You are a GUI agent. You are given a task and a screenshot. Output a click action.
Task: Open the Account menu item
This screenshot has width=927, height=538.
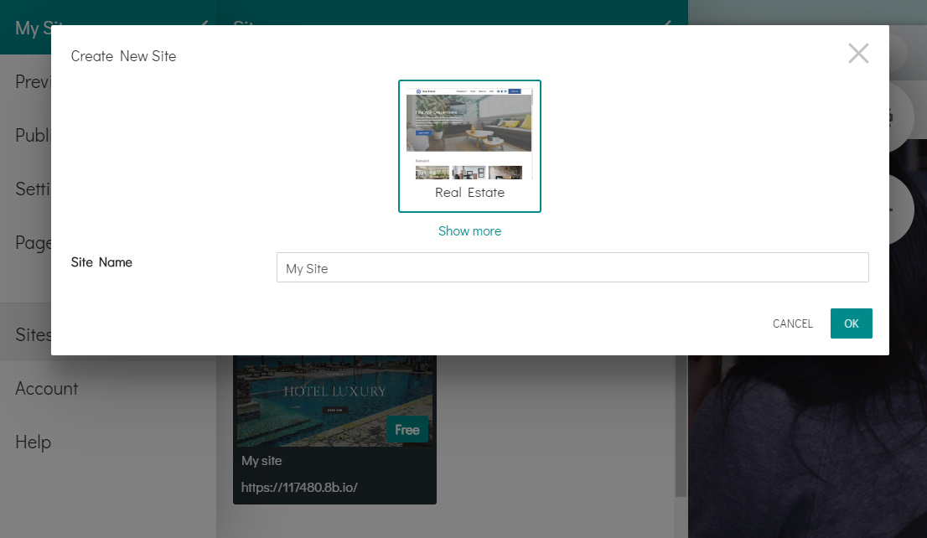[47, 389]
